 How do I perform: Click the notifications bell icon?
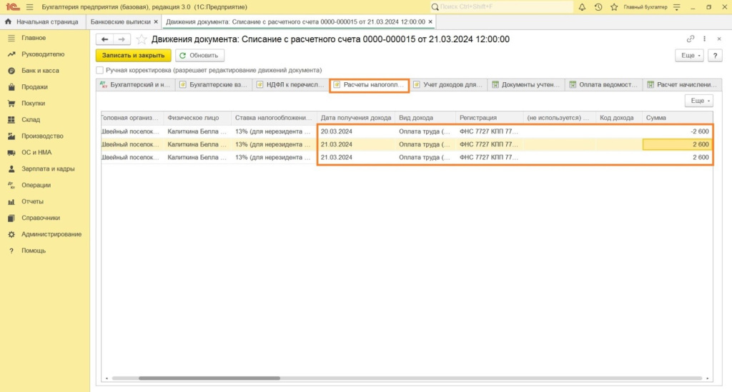[x=582, y=7]
